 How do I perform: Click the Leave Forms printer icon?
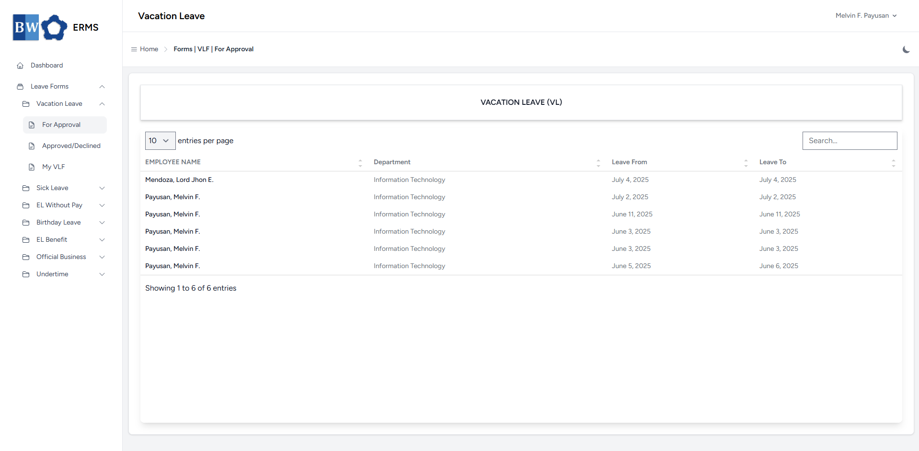pos(20,87)
